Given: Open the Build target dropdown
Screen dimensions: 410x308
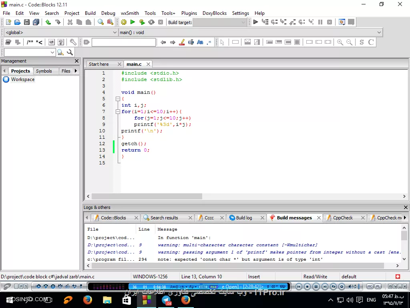Looking at the screenshot, I should (220, 22).
